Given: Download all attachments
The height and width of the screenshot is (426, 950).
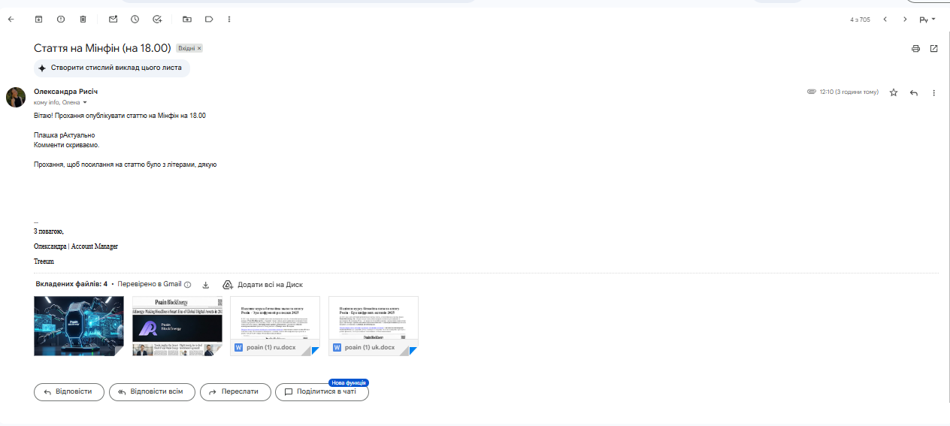Looking at the screenshot, I should [x=206, y=285].
